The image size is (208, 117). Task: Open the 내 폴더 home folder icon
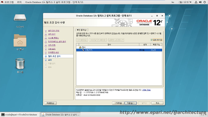click(20, 40)
